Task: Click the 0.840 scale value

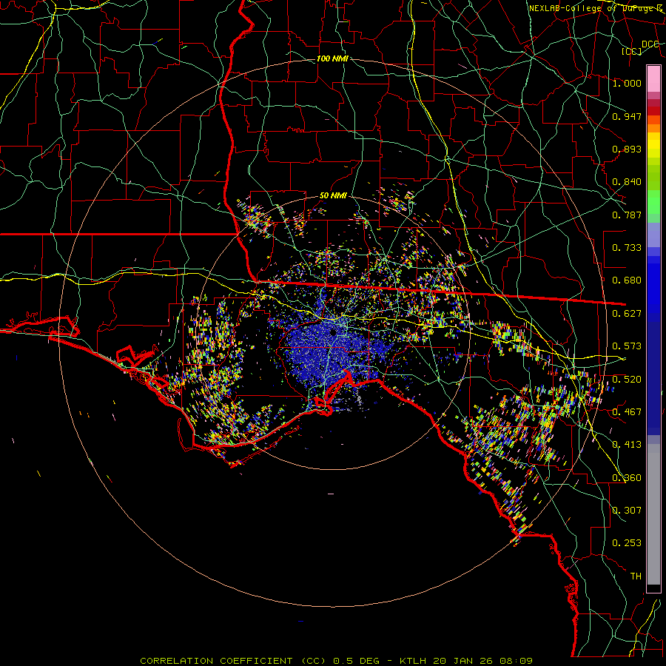Action: (x=627, y=182)
